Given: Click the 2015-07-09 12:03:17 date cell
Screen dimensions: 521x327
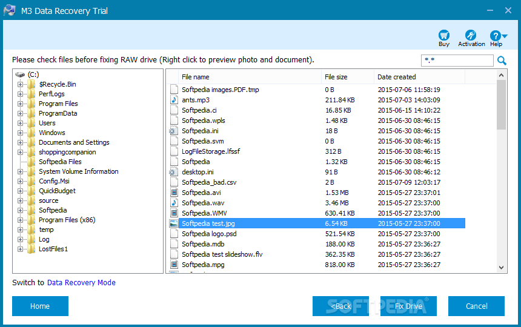Looking at the screenshot, I should 409,182.
